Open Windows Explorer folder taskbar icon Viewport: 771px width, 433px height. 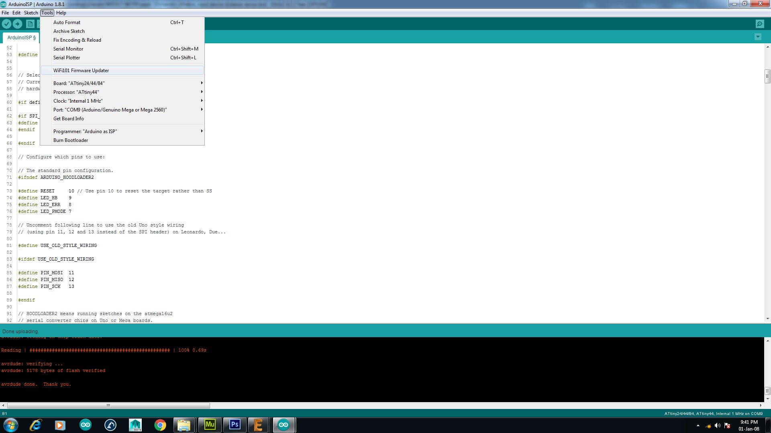(x=184, y=425)
